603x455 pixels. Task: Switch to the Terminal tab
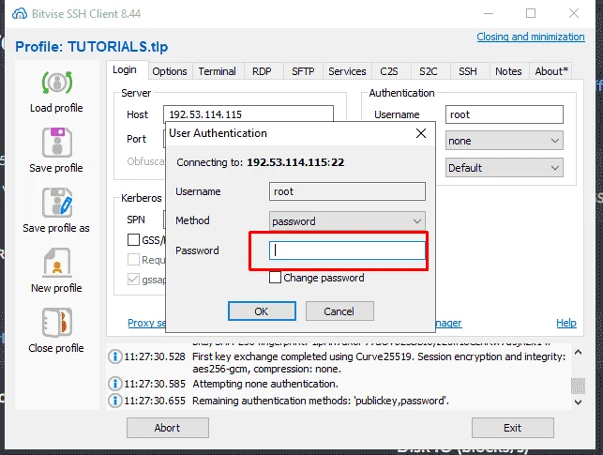218,71
